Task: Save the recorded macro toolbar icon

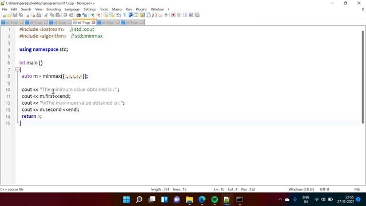Action: [x=197, y=15]
